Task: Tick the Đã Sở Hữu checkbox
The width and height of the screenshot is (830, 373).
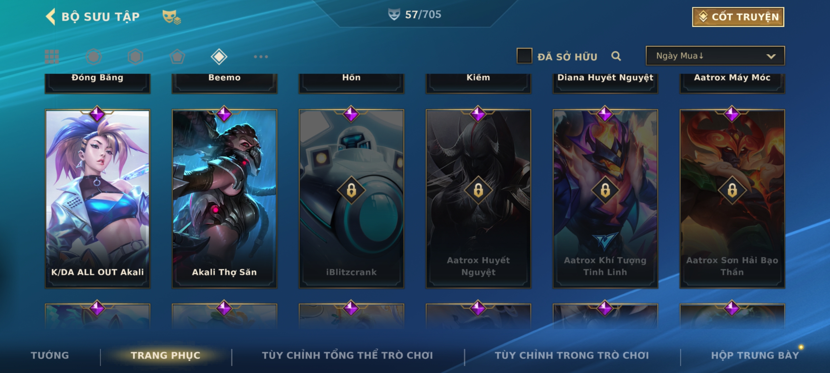Action: point(524,56)
